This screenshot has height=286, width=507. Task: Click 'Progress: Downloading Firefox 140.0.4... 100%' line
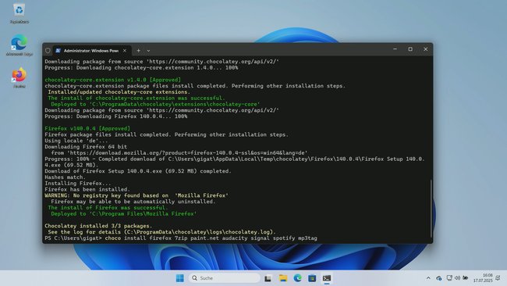coord(115,116)
